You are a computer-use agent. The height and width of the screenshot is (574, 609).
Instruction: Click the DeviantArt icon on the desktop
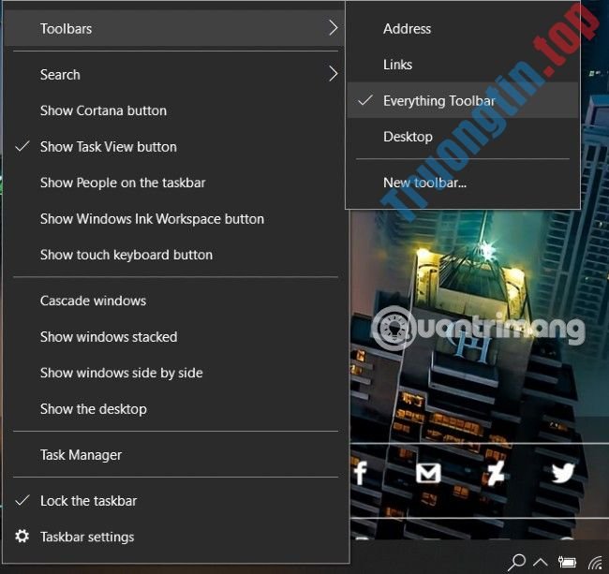click(x=496, y=473)
